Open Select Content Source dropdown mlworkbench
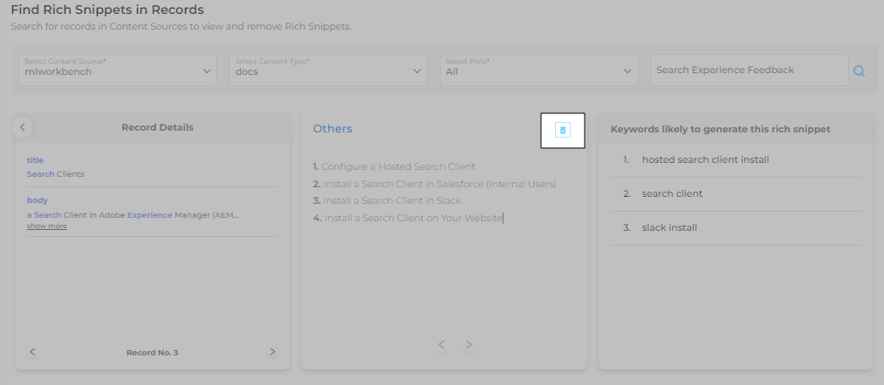The height and width of the screenshot is (385, 884). 118,71
